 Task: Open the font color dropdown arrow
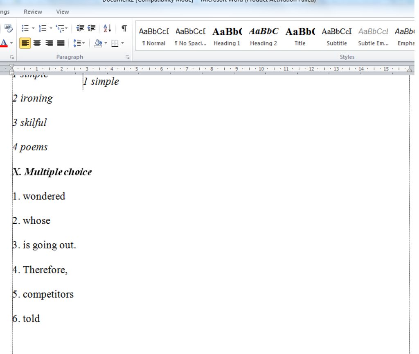(11, 43)
